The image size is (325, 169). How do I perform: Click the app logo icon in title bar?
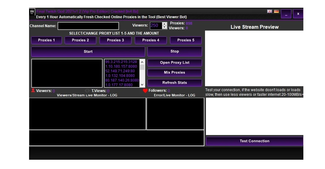pyautogui.click(x=32, y=12)
